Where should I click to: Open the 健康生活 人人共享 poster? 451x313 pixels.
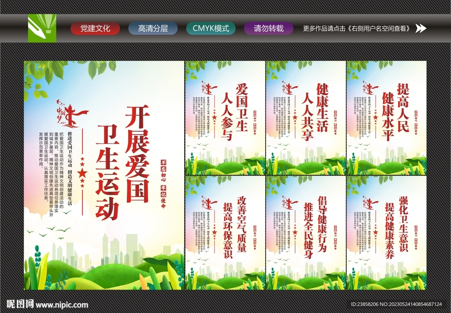306,118
